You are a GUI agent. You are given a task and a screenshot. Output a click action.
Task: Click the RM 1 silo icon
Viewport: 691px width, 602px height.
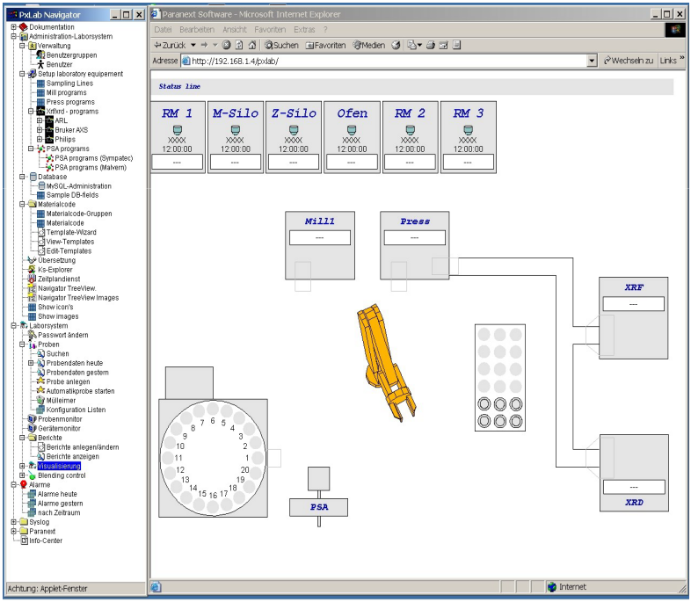[x=178, y=130]
